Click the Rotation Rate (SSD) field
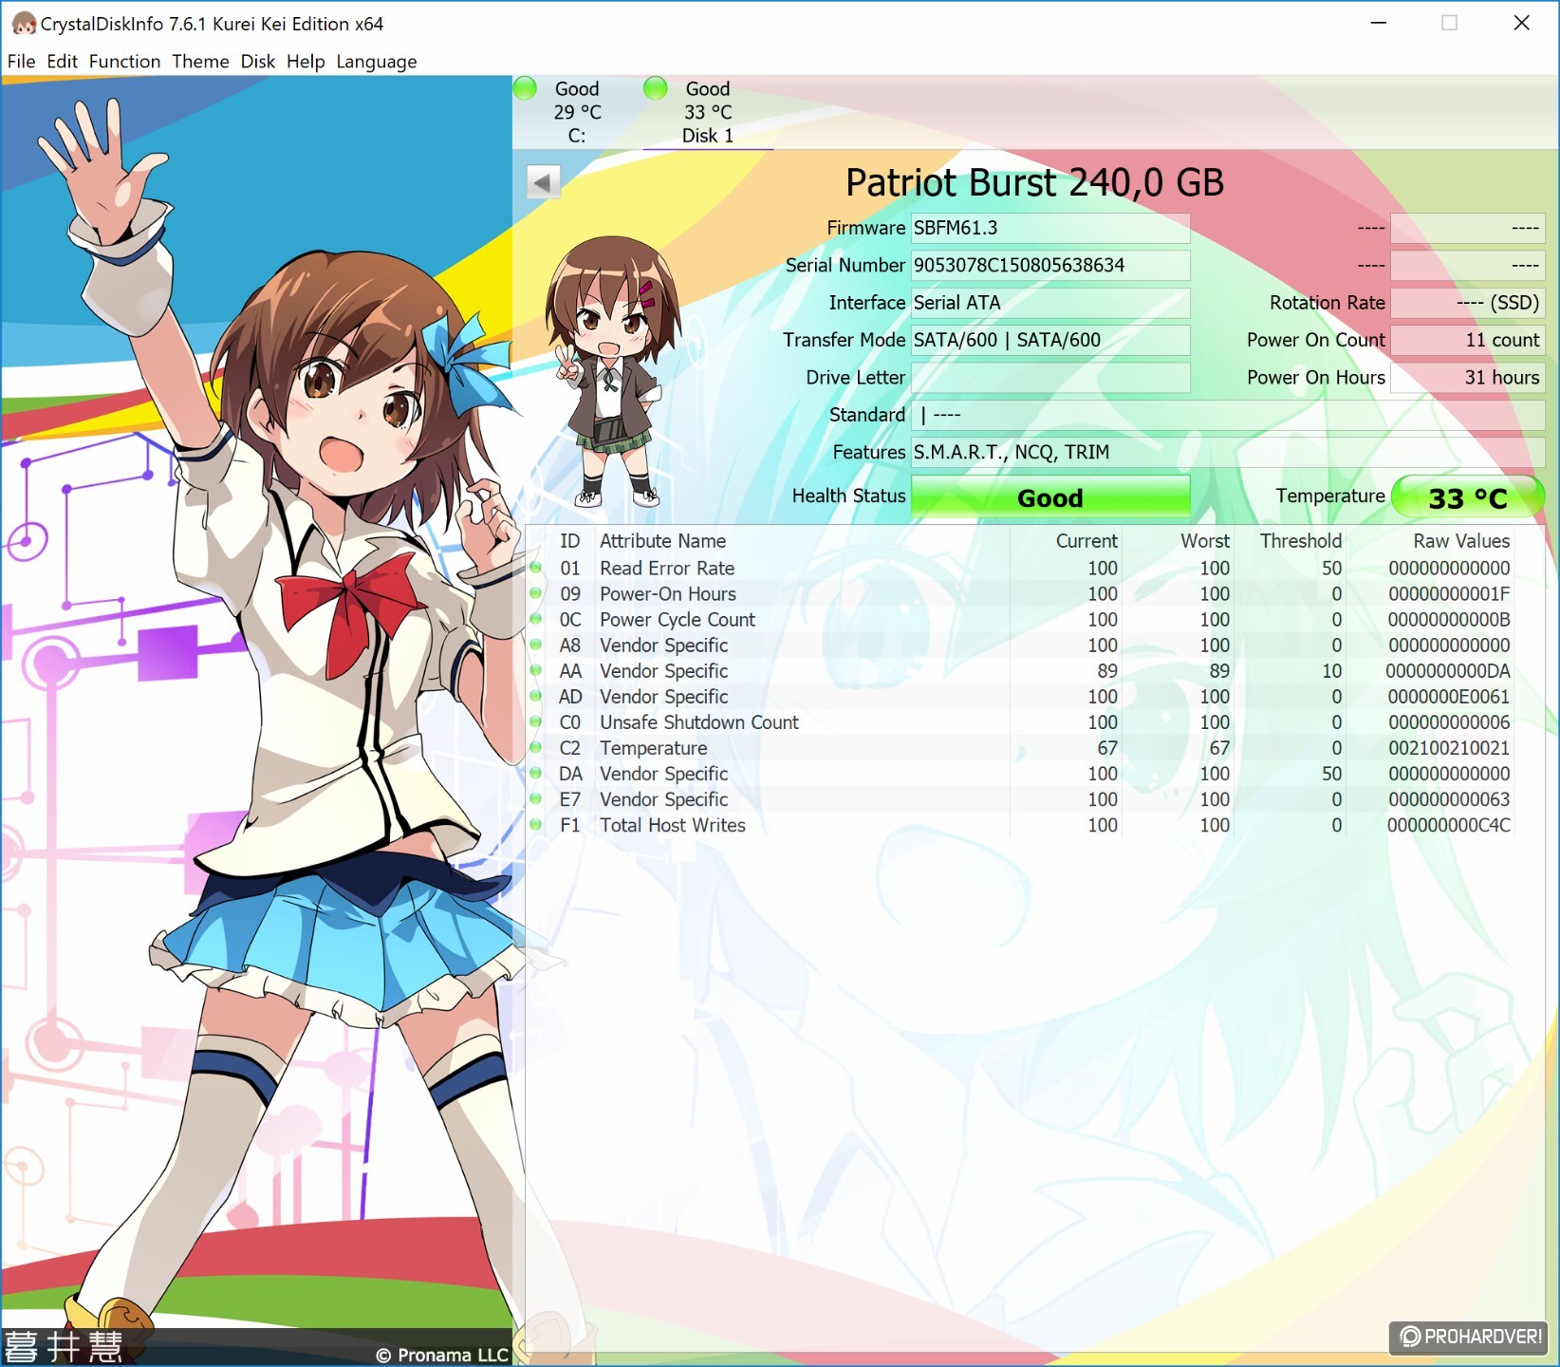 1468,303
